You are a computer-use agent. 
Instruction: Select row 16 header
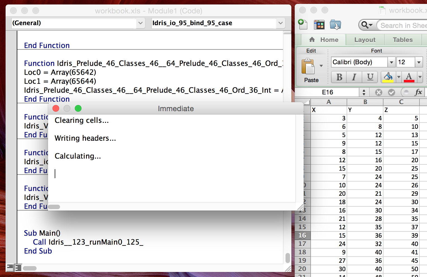(x=303, y=235)
